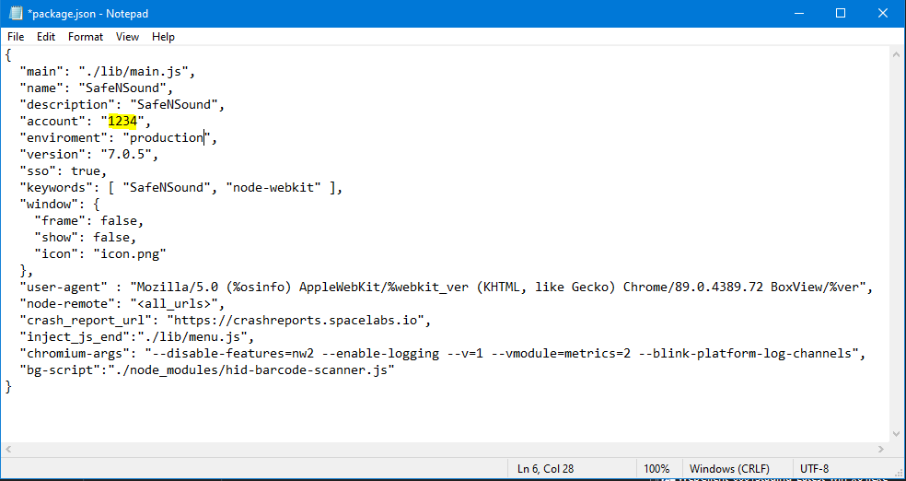Click --blink-platform-log-channels argument
The width and height of the screenshot is (906, 481).
click(x=746, y=354)
